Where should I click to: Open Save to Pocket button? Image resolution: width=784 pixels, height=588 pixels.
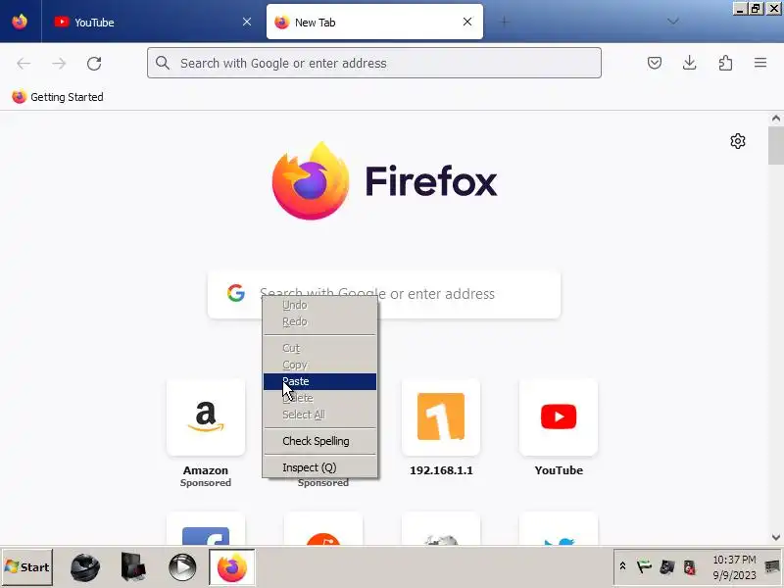655,63
